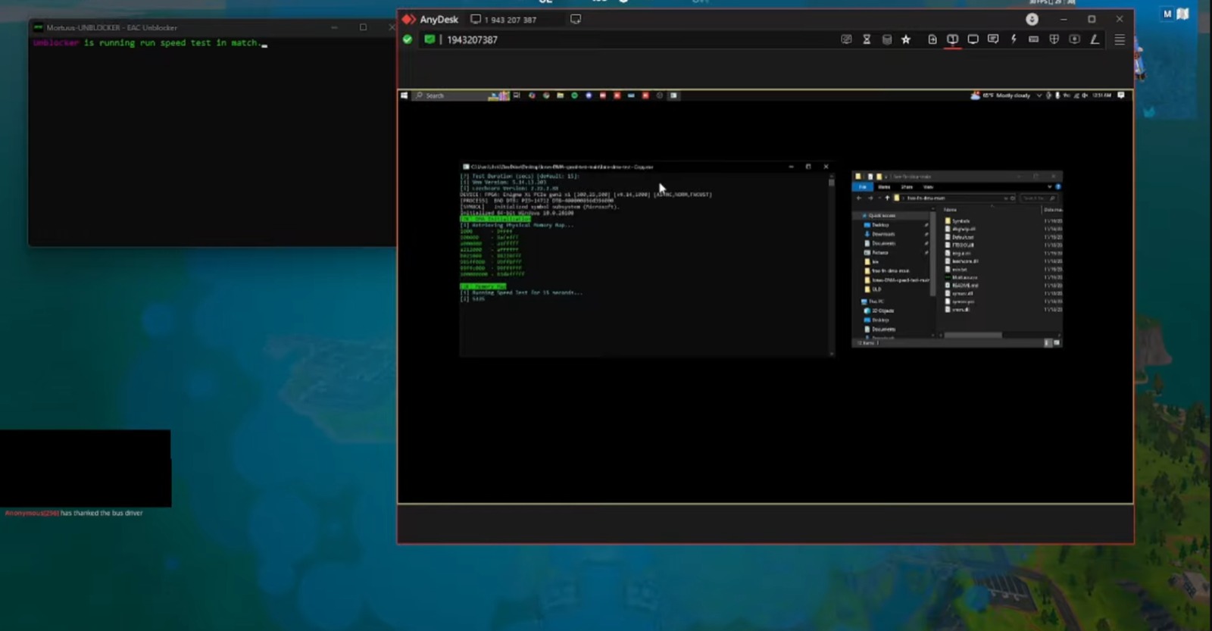Click the lightning bolt Actions icon
The height and width of the screenshot is (631, 1212).
click(x=1014, y=39)
